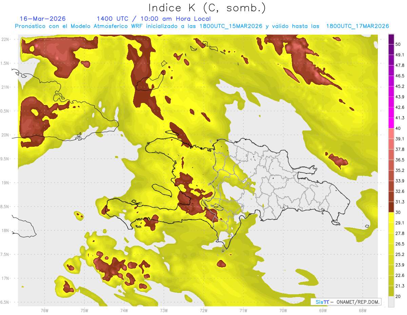Viewport: 407px width, 315px height.
Task: Click the colorbar label '50'
Action: click(x=398, y=44)
